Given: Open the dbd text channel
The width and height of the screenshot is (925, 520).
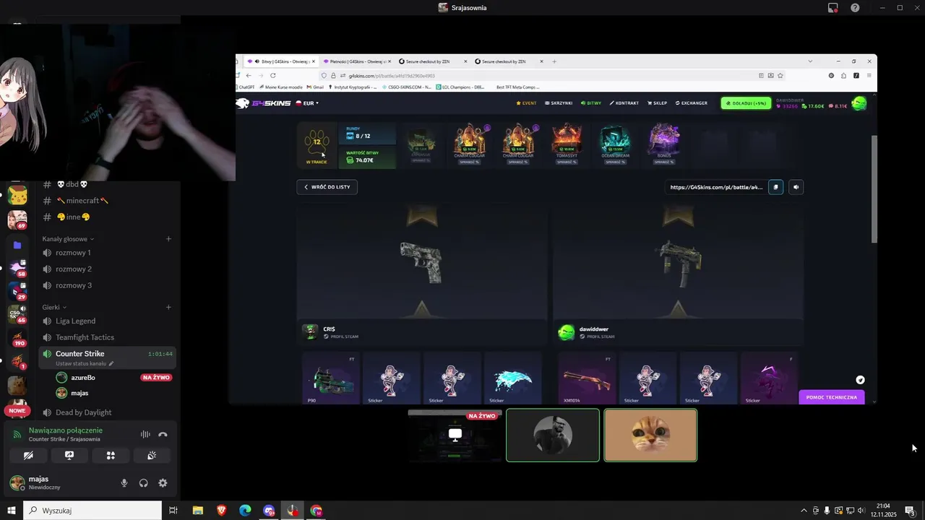Looking at the screenshot, I should click(x=107, y=184).
